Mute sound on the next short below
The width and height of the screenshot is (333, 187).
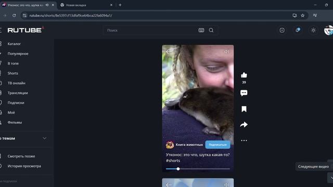227,185
